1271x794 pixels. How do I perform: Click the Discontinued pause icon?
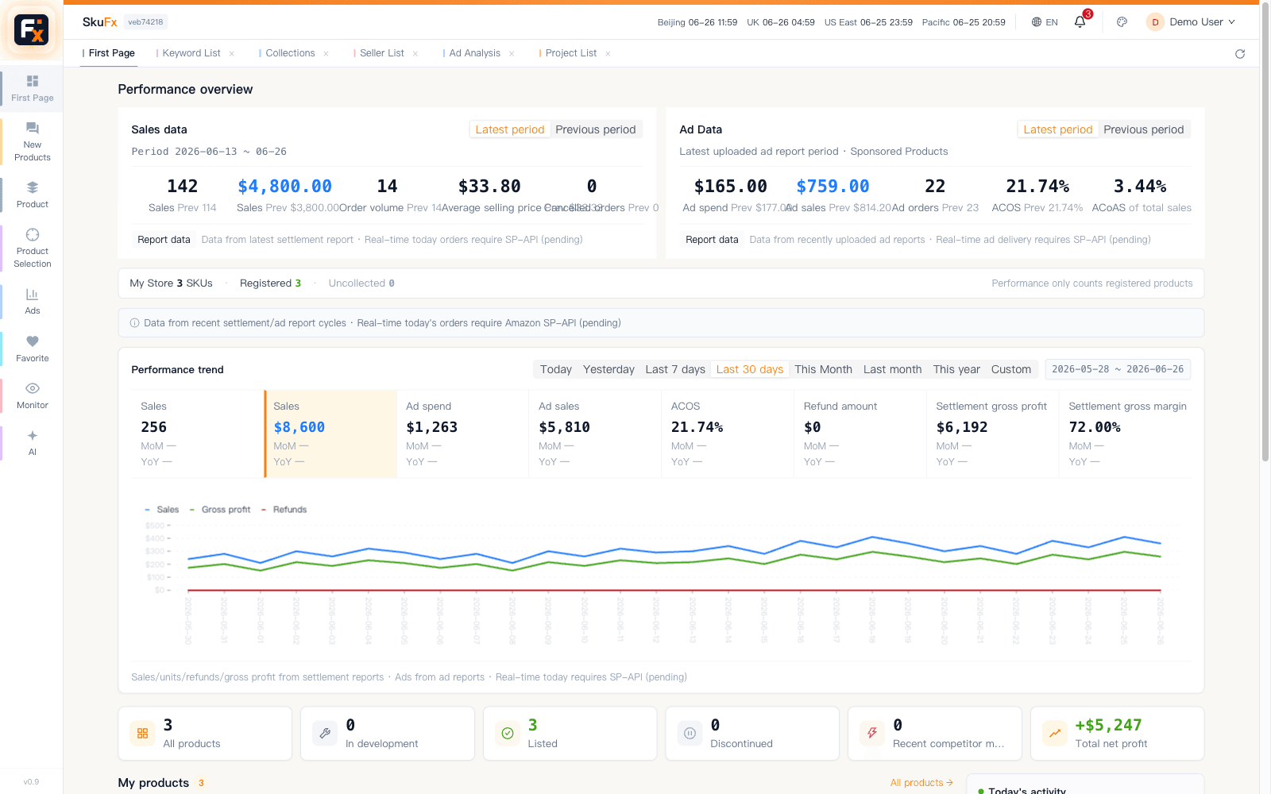point(690,734)
